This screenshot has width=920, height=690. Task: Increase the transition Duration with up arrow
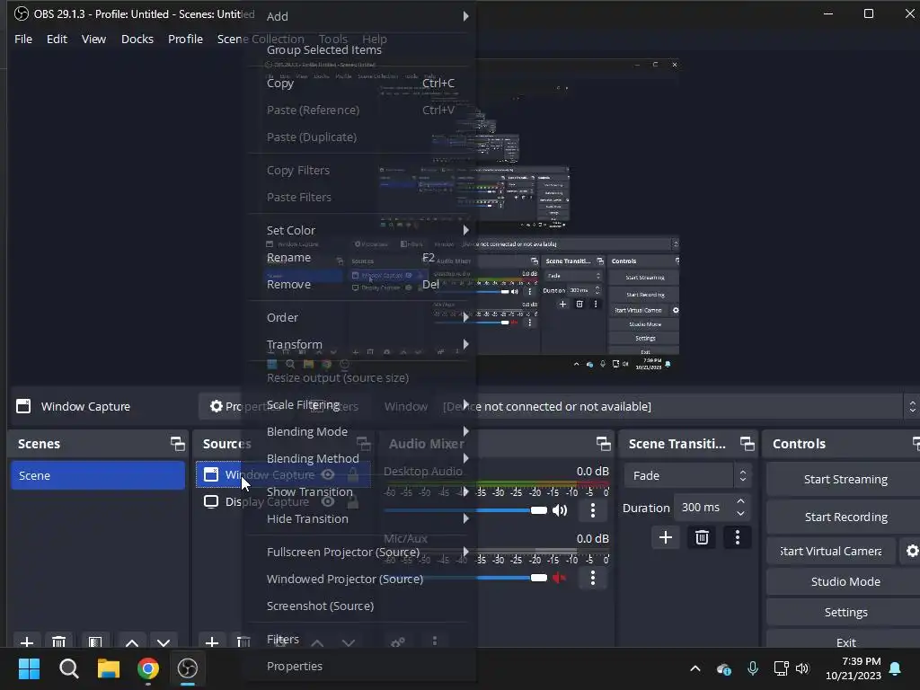click(x=740, y=501)
